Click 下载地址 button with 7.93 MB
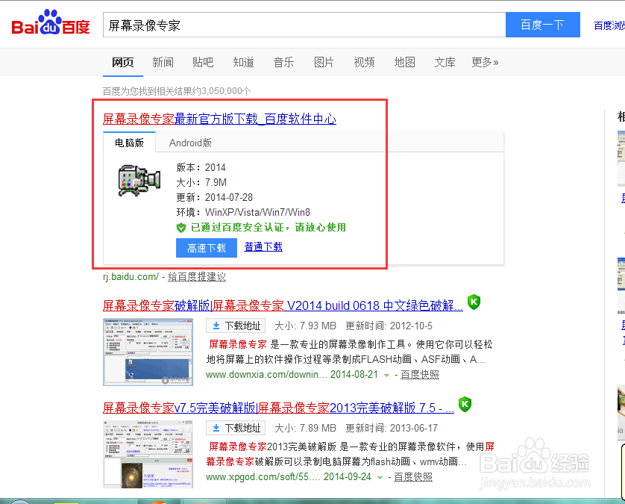Screen dimensions: 625x504 coord(236,326)
